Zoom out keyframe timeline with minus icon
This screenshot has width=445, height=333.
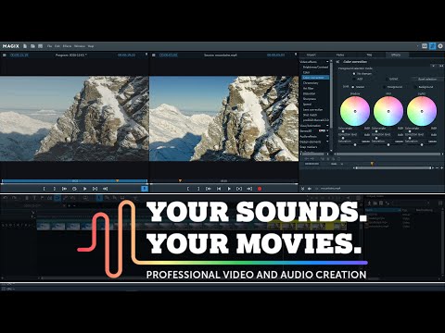(x=437, y=168)
